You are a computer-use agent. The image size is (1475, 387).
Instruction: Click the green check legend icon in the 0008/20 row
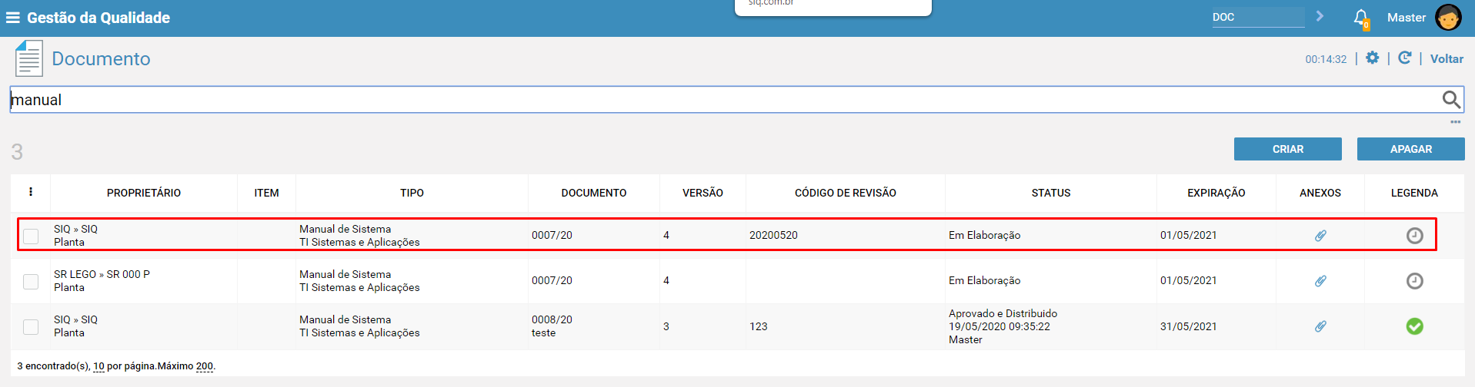coord(1414,326)
